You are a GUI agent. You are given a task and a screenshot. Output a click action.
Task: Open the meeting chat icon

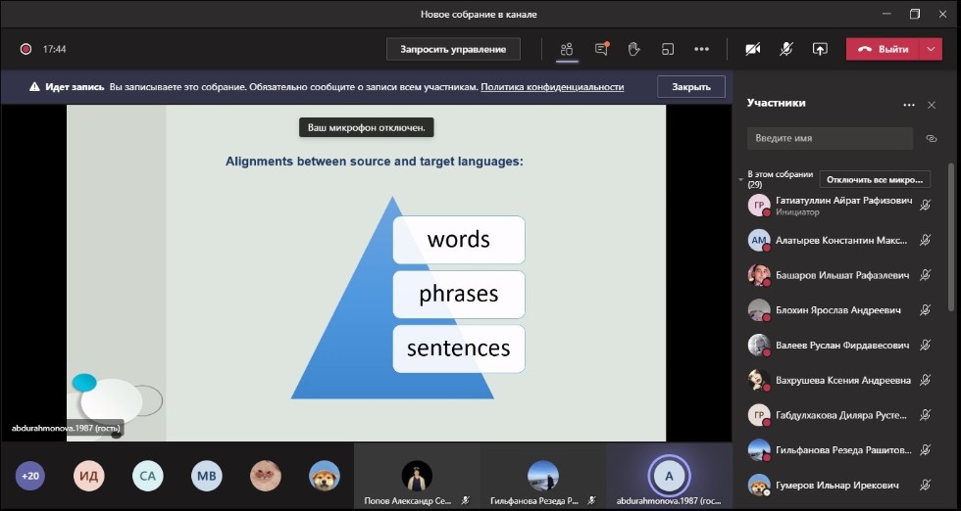pos(601,49)
